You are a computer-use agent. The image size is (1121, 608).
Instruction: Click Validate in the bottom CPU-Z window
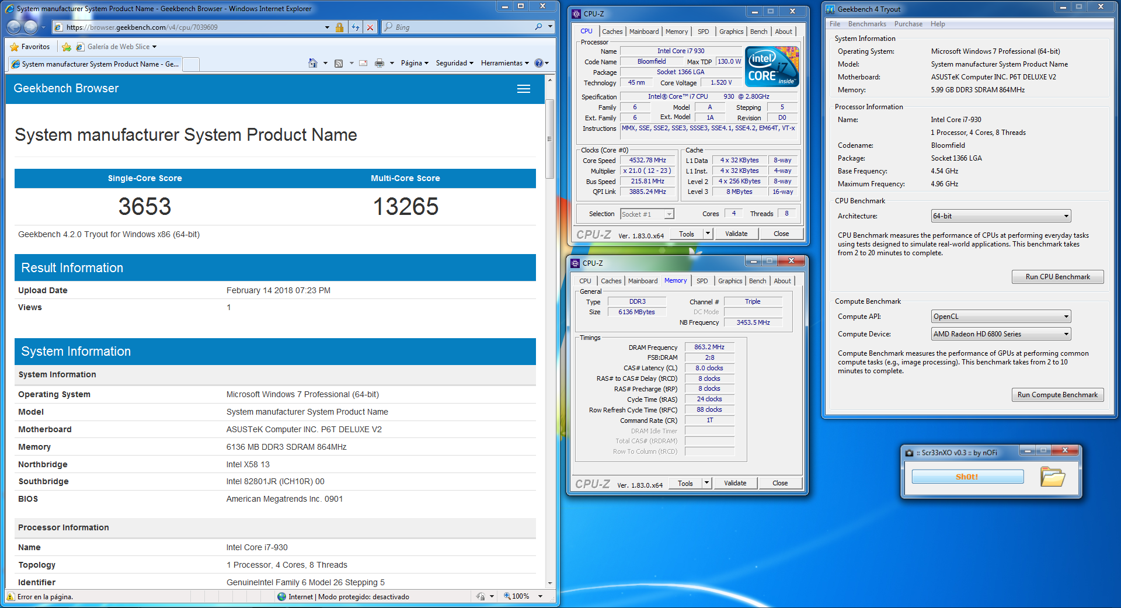[x=735, y=483]
